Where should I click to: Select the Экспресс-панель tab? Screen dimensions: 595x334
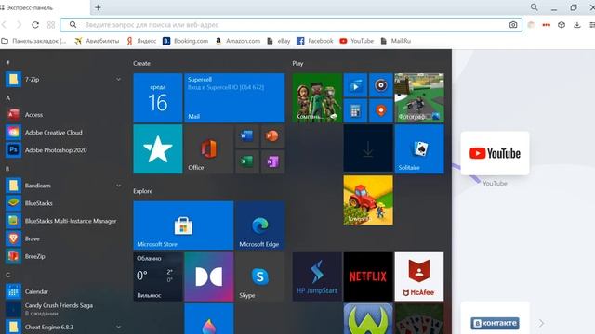click(44, 7)
